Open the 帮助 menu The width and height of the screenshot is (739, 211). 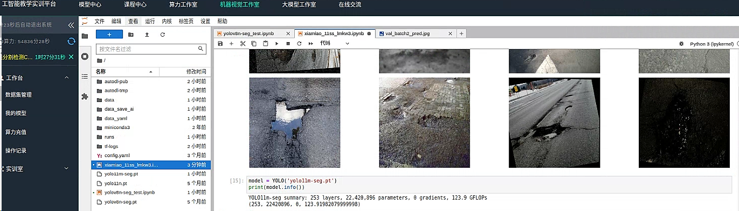click(x=222, y=22)
